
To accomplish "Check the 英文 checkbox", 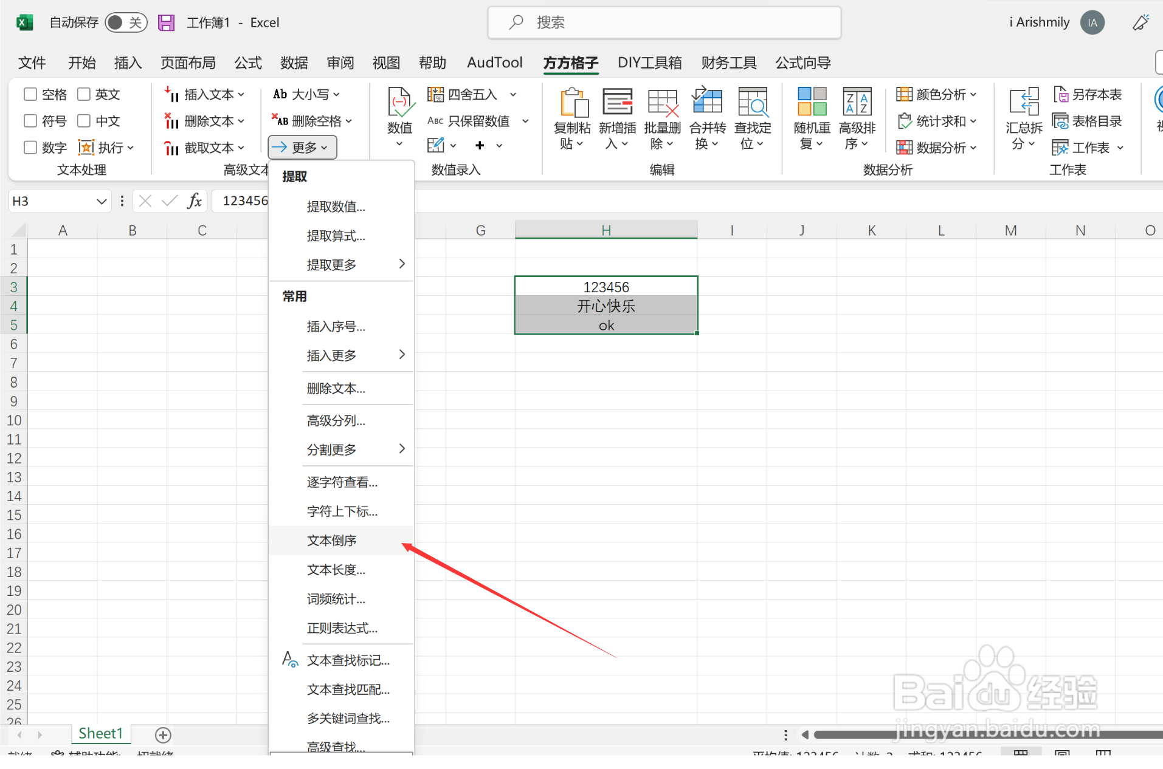I will coord(84,94).
